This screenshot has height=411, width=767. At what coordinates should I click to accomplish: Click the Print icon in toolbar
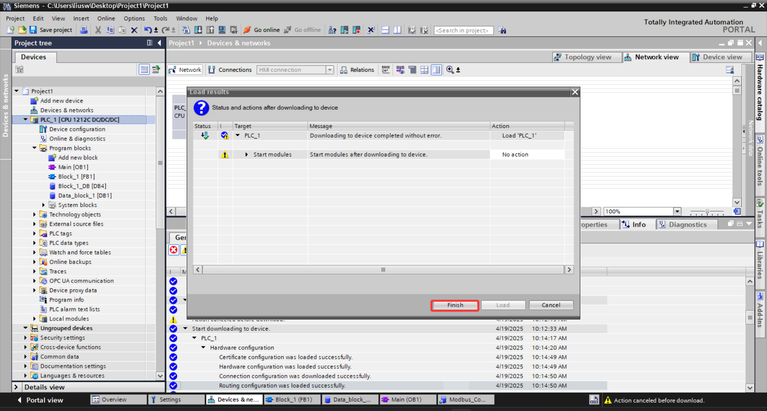pyautogui.click(x=83, y=30)
